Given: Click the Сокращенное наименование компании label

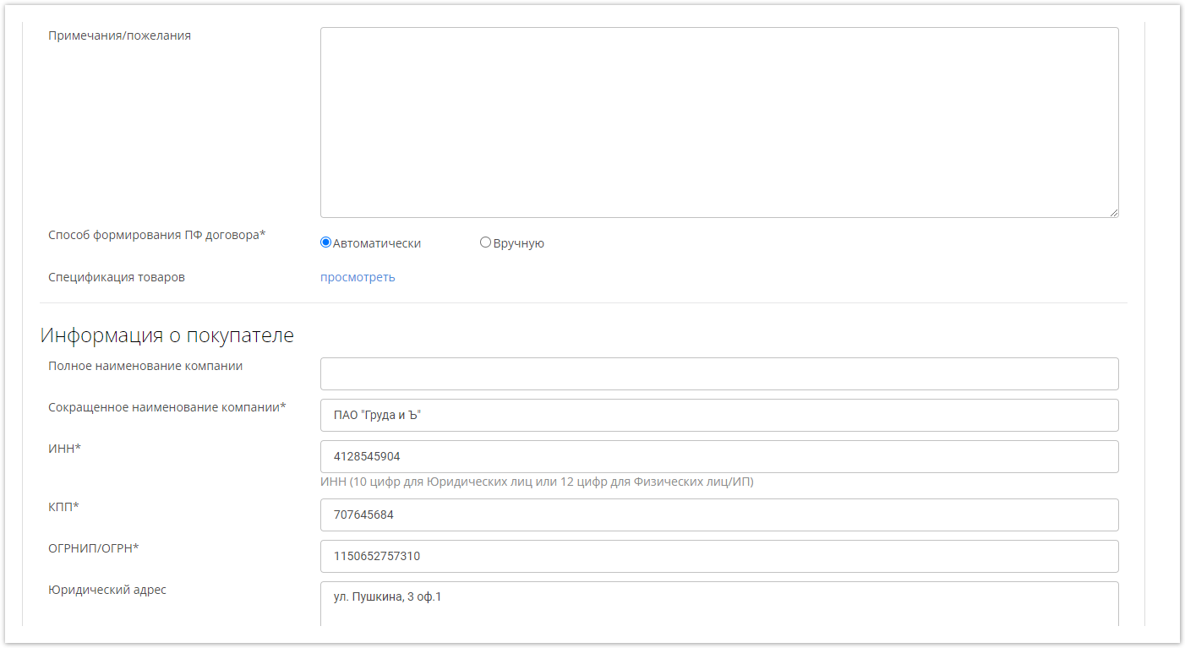Looking at the screenshot, I should 167,407.
